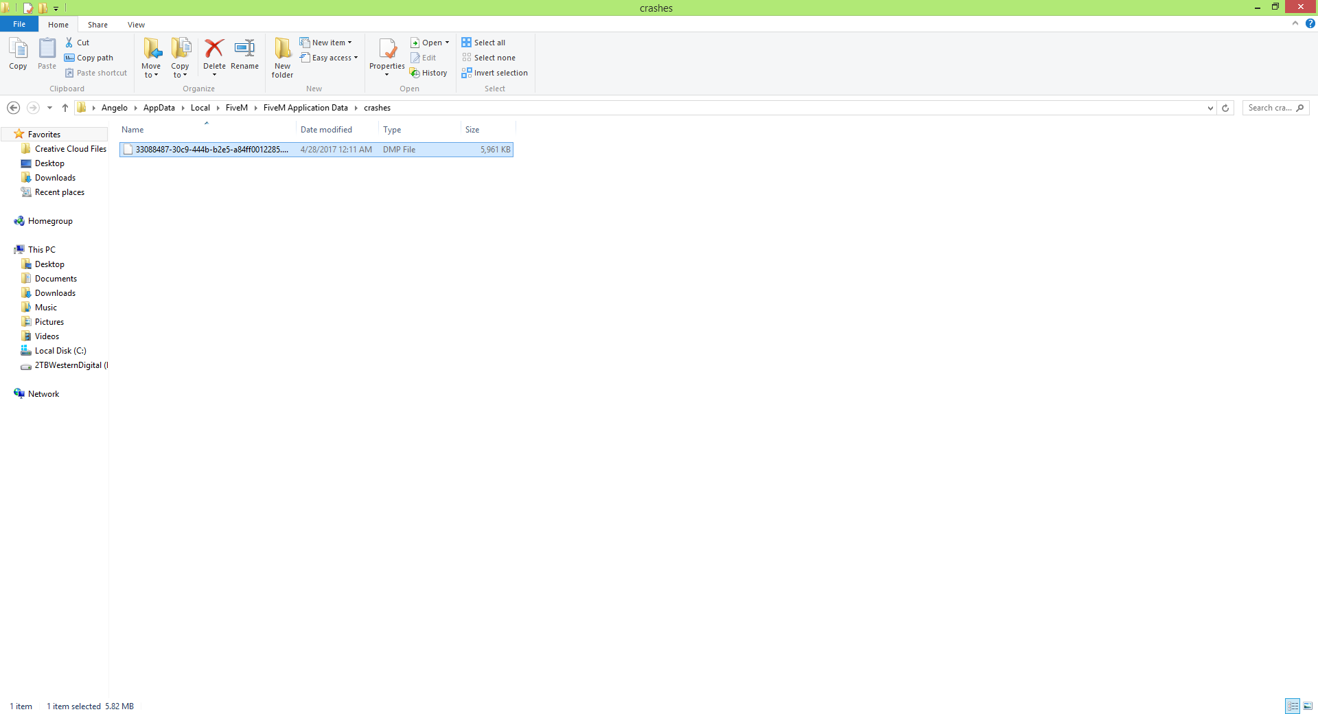Open the 2TBWesternDigital drive

pyautogui.click(x=64, y=365)
